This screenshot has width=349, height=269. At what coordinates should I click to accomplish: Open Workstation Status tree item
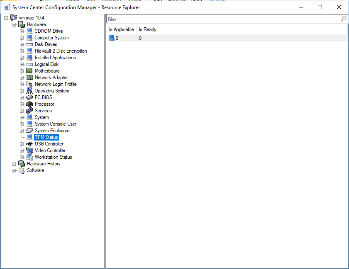[53, 157]
